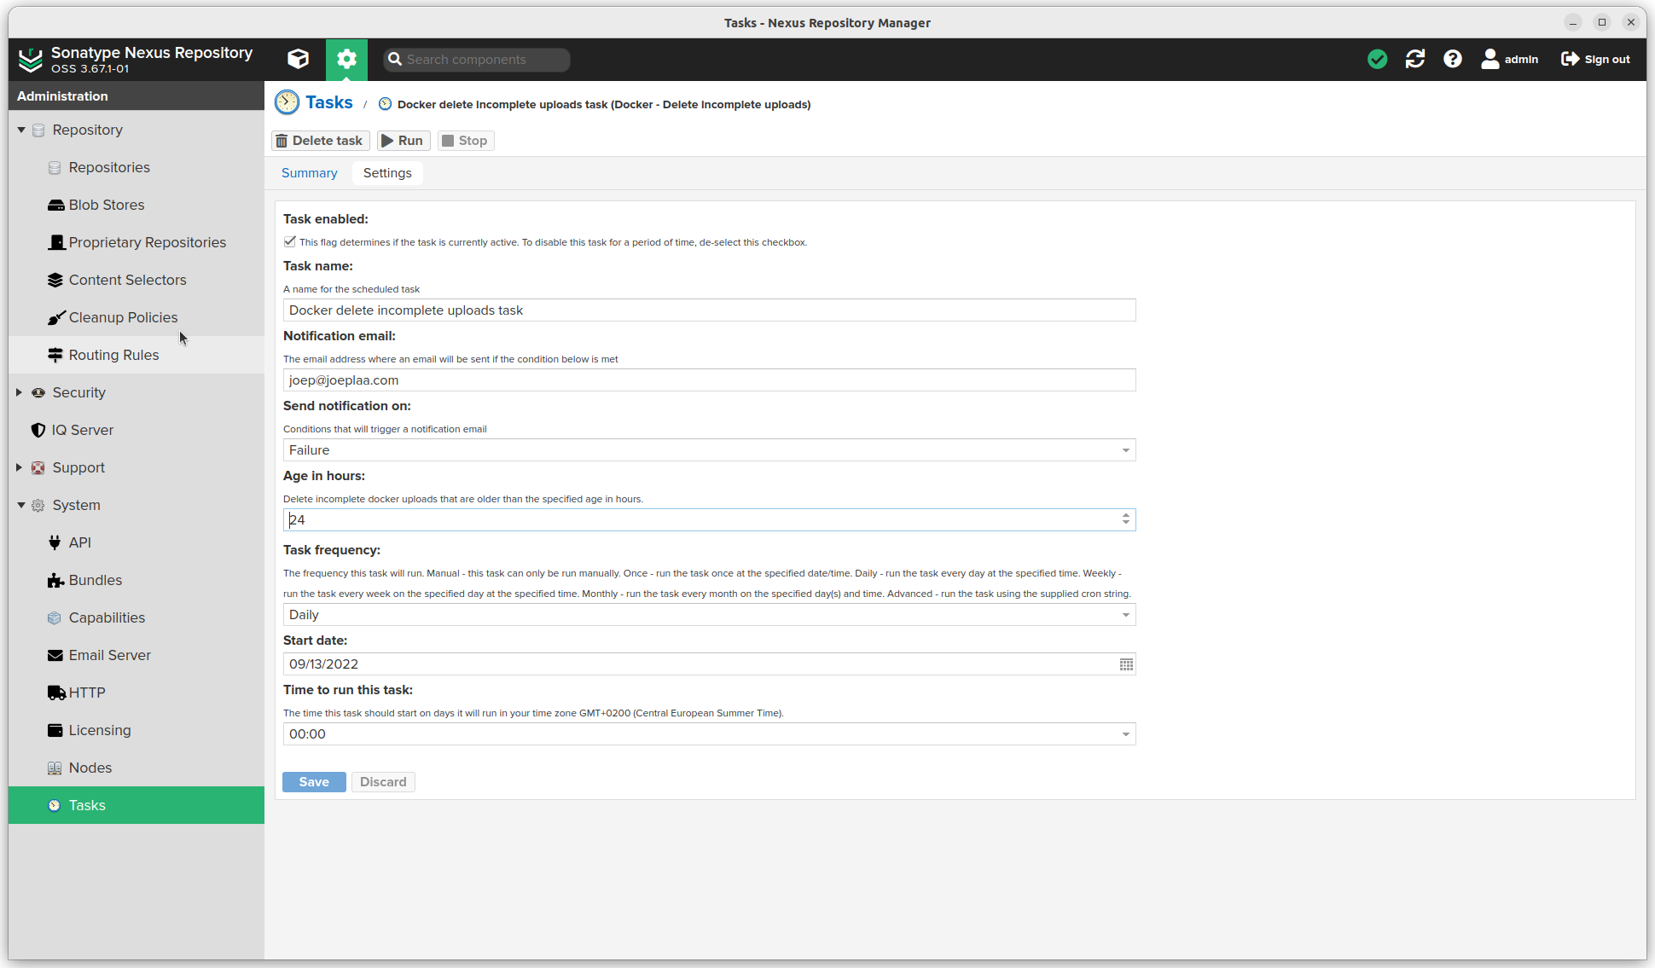Click the Tasks clock icon in breadcrumb

287,102
